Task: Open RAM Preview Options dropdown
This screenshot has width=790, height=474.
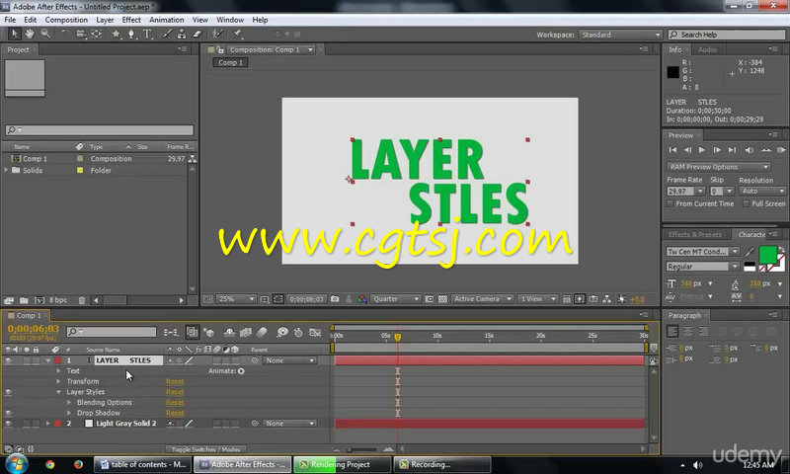Action: [x=718, y=167]
